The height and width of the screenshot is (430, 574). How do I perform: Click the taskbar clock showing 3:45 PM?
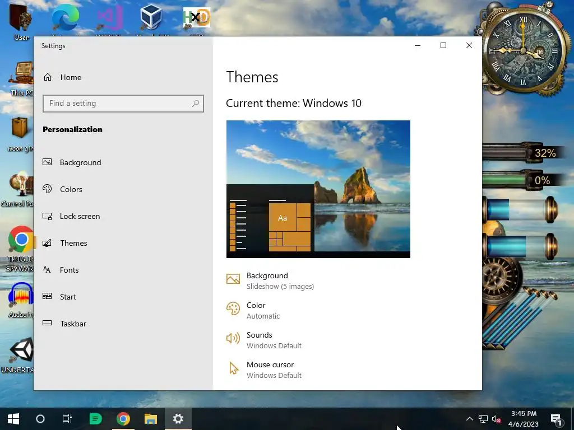[x=524, y=419]
